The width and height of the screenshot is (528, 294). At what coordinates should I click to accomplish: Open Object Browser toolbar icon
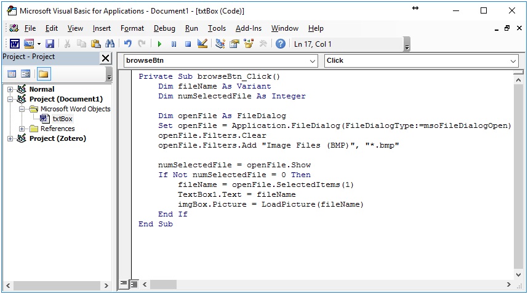[249, 44]
